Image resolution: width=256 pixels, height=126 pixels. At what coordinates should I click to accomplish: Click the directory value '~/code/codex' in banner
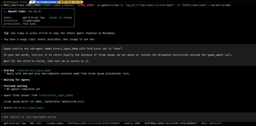[31, 21]
